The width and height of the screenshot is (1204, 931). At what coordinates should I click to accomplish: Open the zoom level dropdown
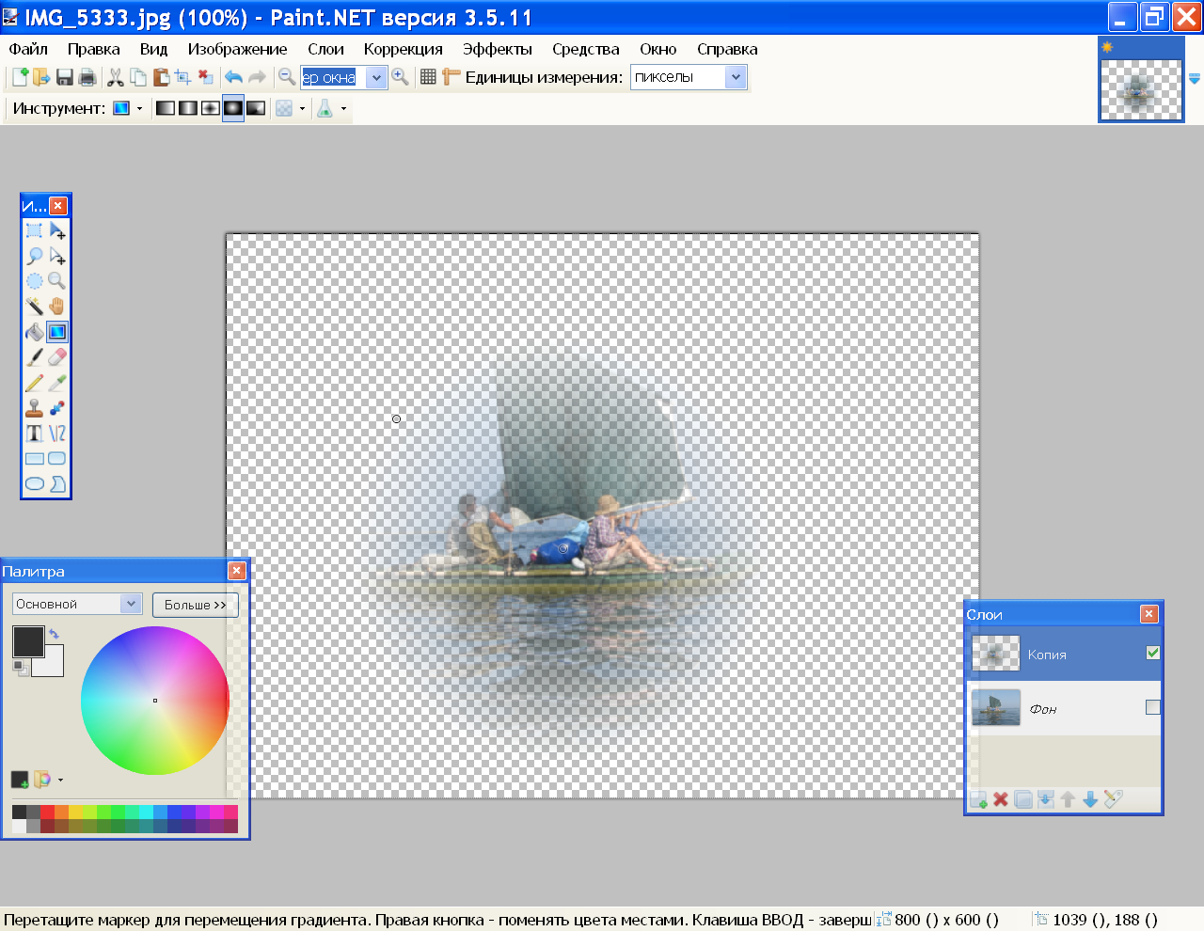pyautogui.click(x=376, y=77)
